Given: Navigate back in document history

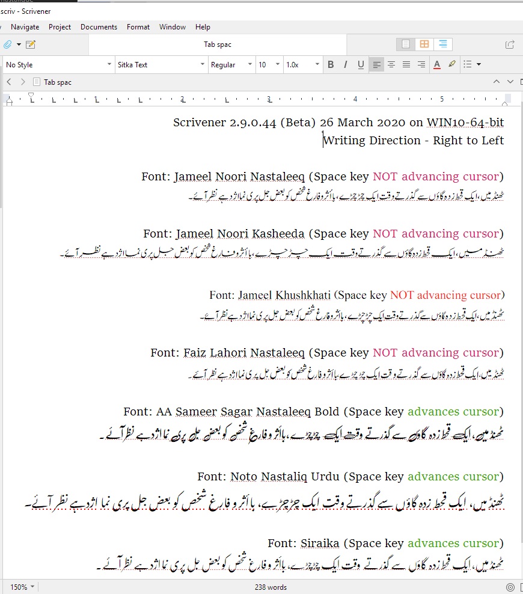Looking at the screenshot, I should [9, 82].
